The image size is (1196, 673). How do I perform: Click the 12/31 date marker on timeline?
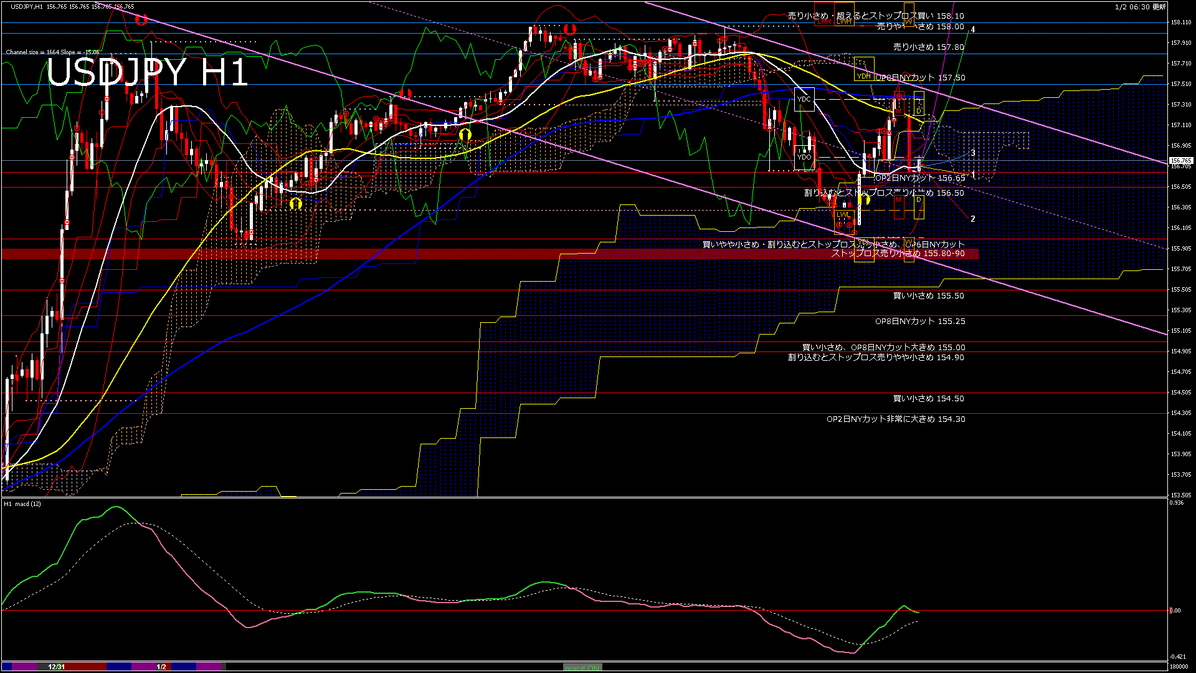[56, 667]
